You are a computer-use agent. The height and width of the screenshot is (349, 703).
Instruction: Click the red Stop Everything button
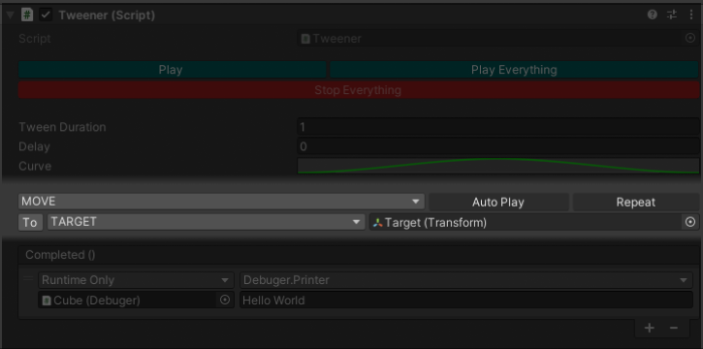(358, 90)
